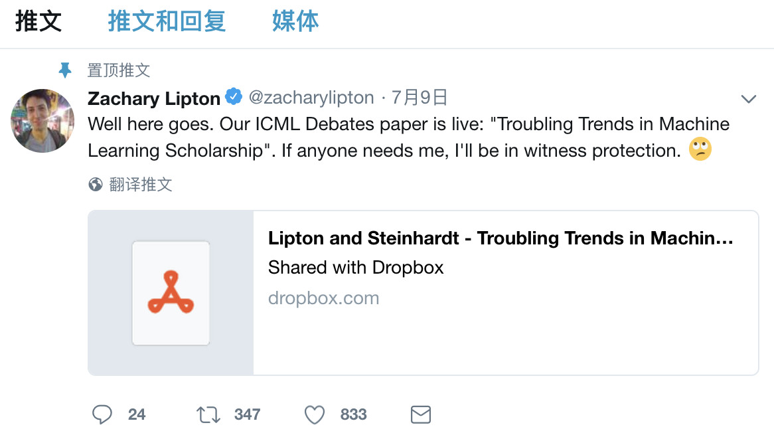Open the Lipton and Steinhardt paper title
This screenshot has width=774, height=441.
pyautogui.click(x=501, y=238)
